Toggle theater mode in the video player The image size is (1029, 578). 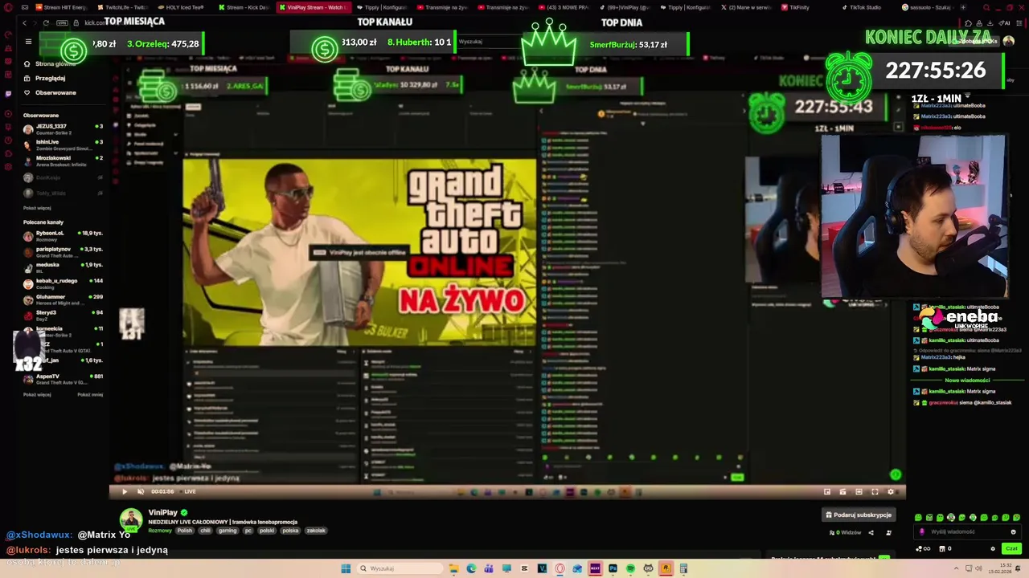click(x=859, y=491)
